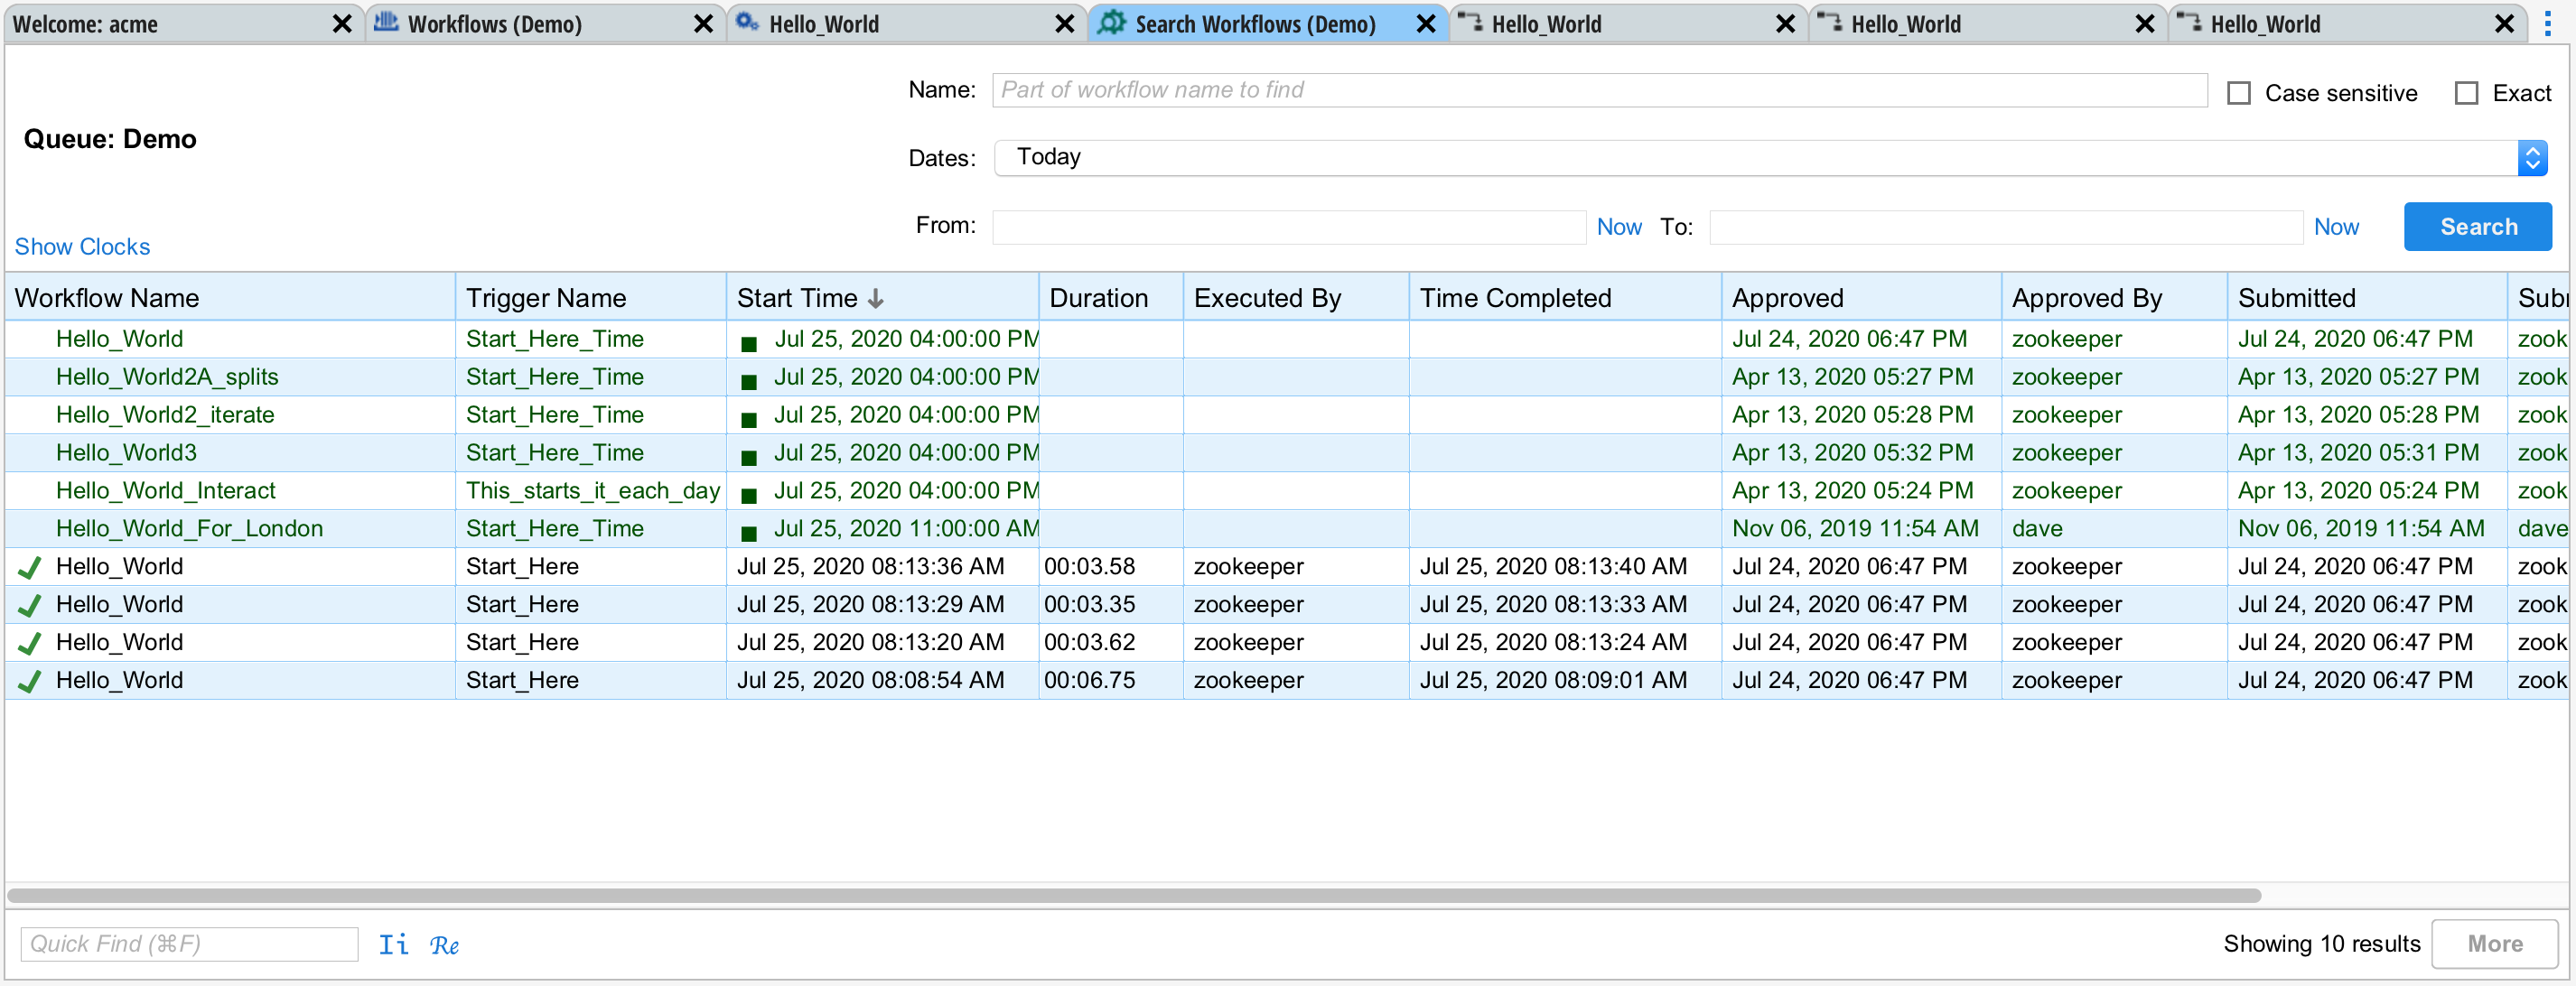The width and height of the screenshot is (2576, 986).
Task: Toggle the Start Time sort arrow
Action: (876, 298)
